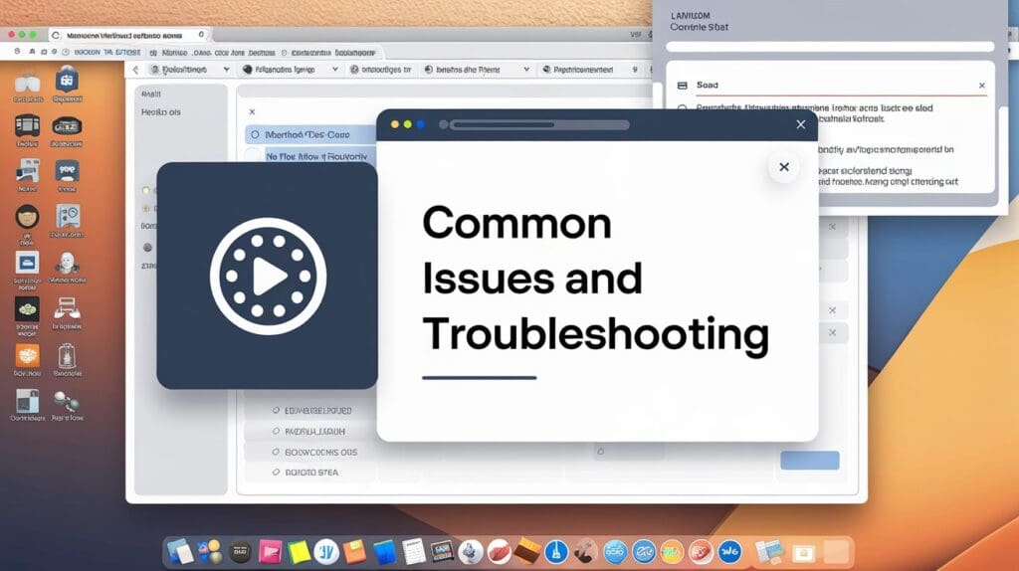Select the fifth toolbar item with pie icon
This screenshot has height=571, width=1019.
coord(578,70)
